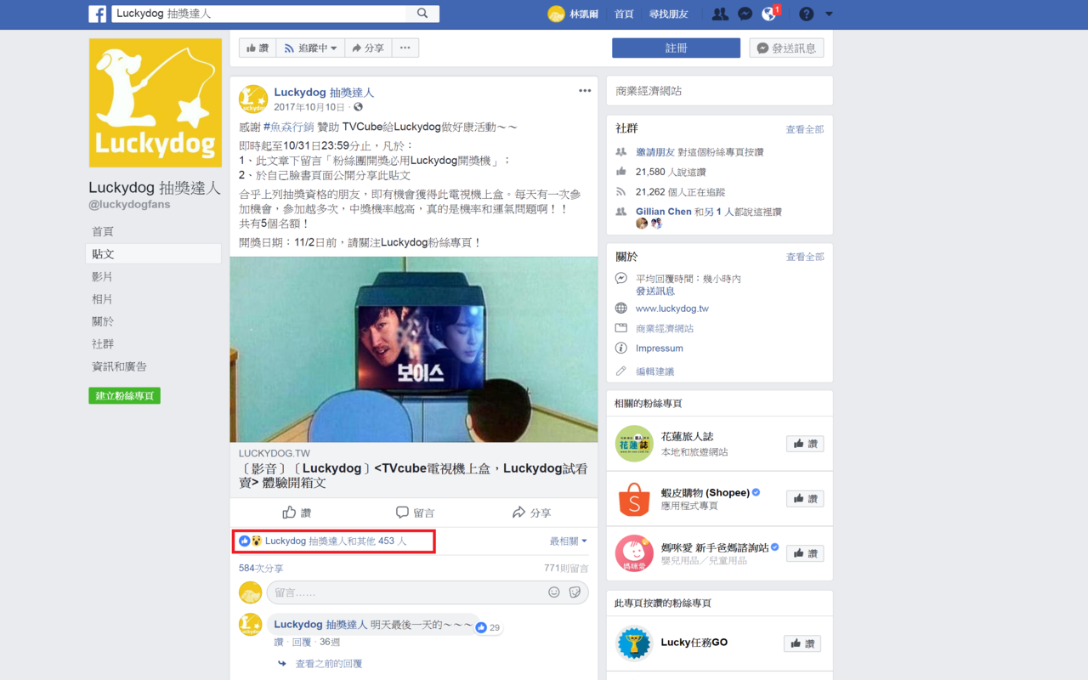
Task: Open the help question mark icon
Action: tap(806, 14)
